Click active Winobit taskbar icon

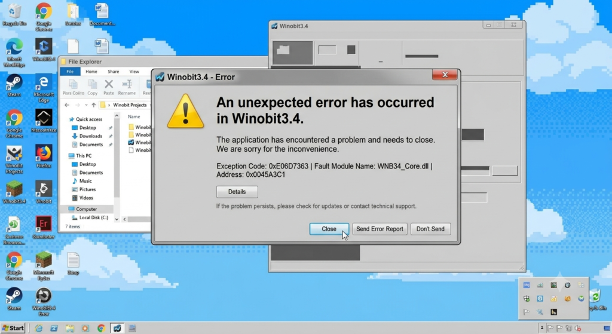[x=117, y=329]
